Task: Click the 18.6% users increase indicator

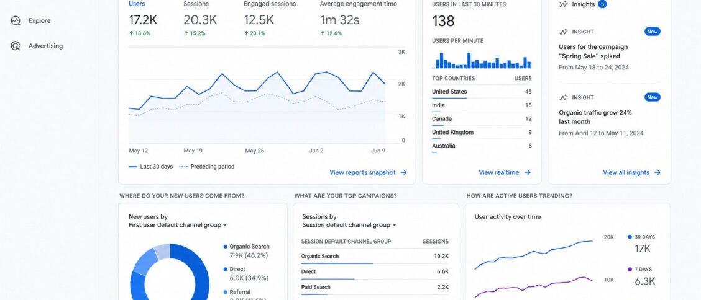Action: coord(139,33)
